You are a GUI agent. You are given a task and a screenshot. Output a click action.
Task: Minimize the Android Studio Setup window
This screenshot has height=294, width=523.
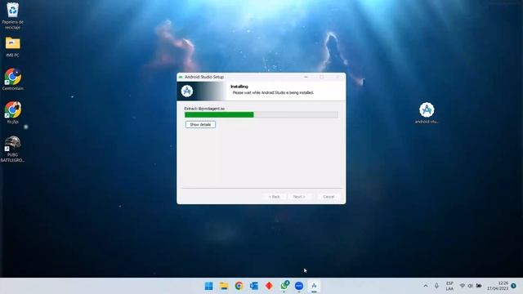point(306,77)
